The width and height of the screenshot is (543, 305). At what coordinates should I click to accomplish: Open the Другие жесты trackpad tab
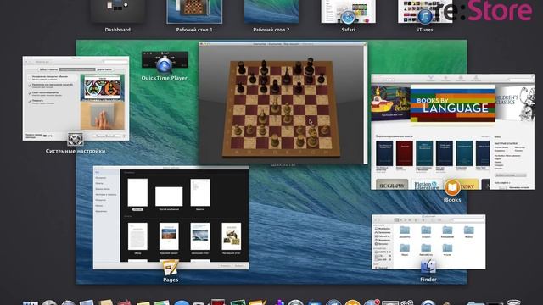click(x=104, y=69)
